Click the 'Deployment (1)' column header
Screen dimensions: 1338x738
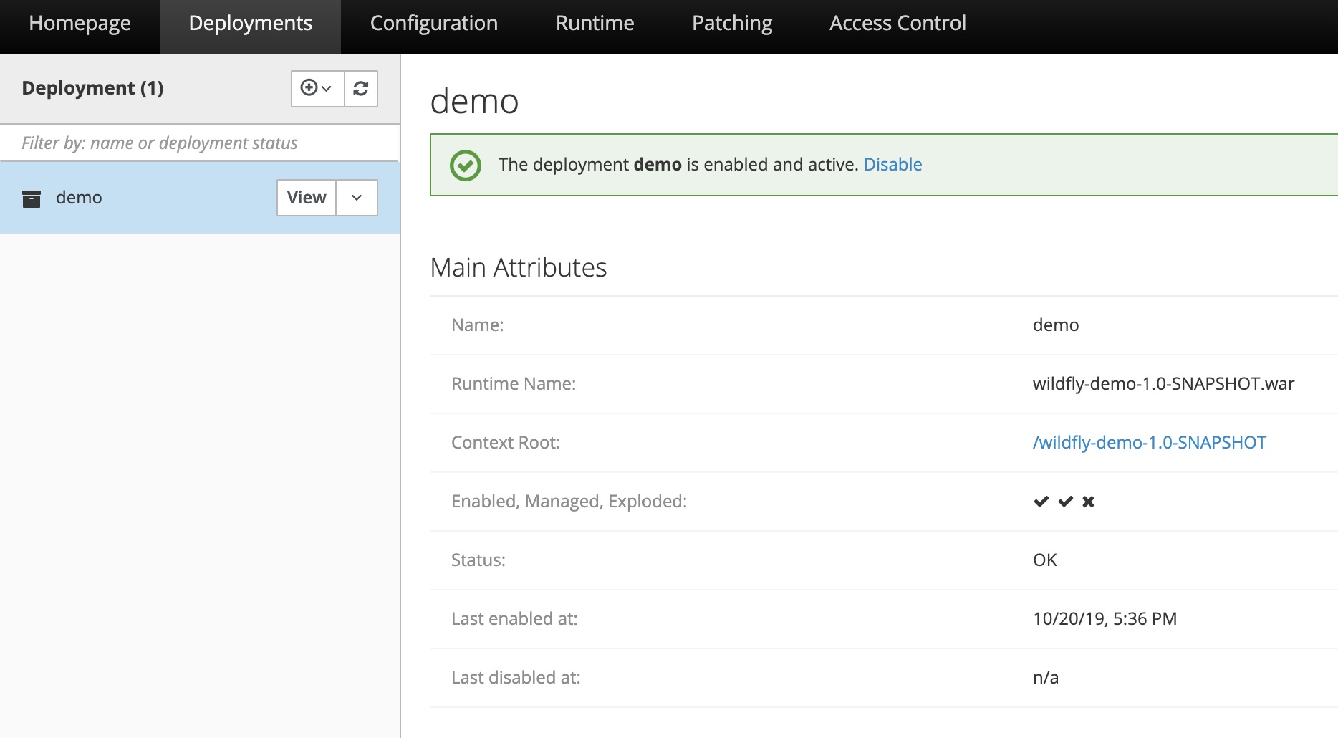click(x=92, y=88)
